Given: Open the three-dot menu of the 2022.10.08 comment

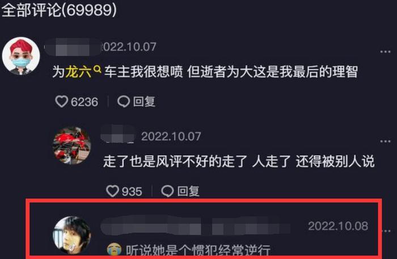Looking at the screenshot, I should [387, 231].
